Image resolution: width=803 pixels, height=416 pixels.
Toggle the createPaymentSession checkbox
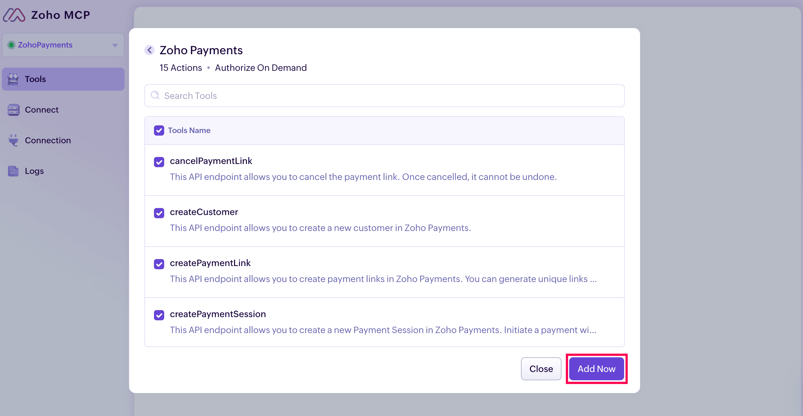pyautogui.click(x=159, y=315)
